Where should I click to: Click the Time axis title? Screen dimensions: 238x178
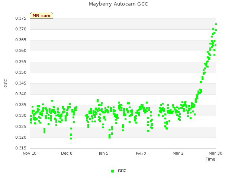(x=210, y=159)
